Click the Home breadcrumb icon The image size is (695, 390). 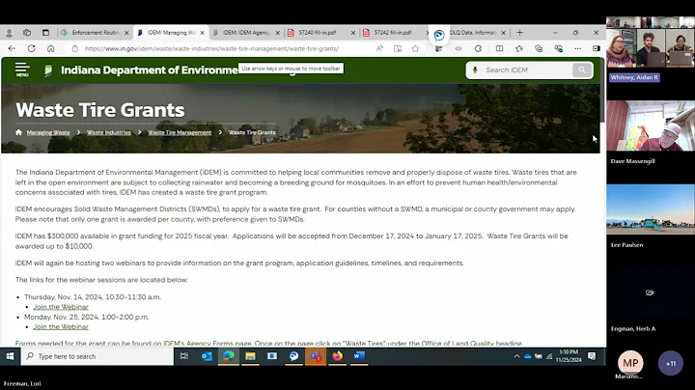tap(18, 132)
